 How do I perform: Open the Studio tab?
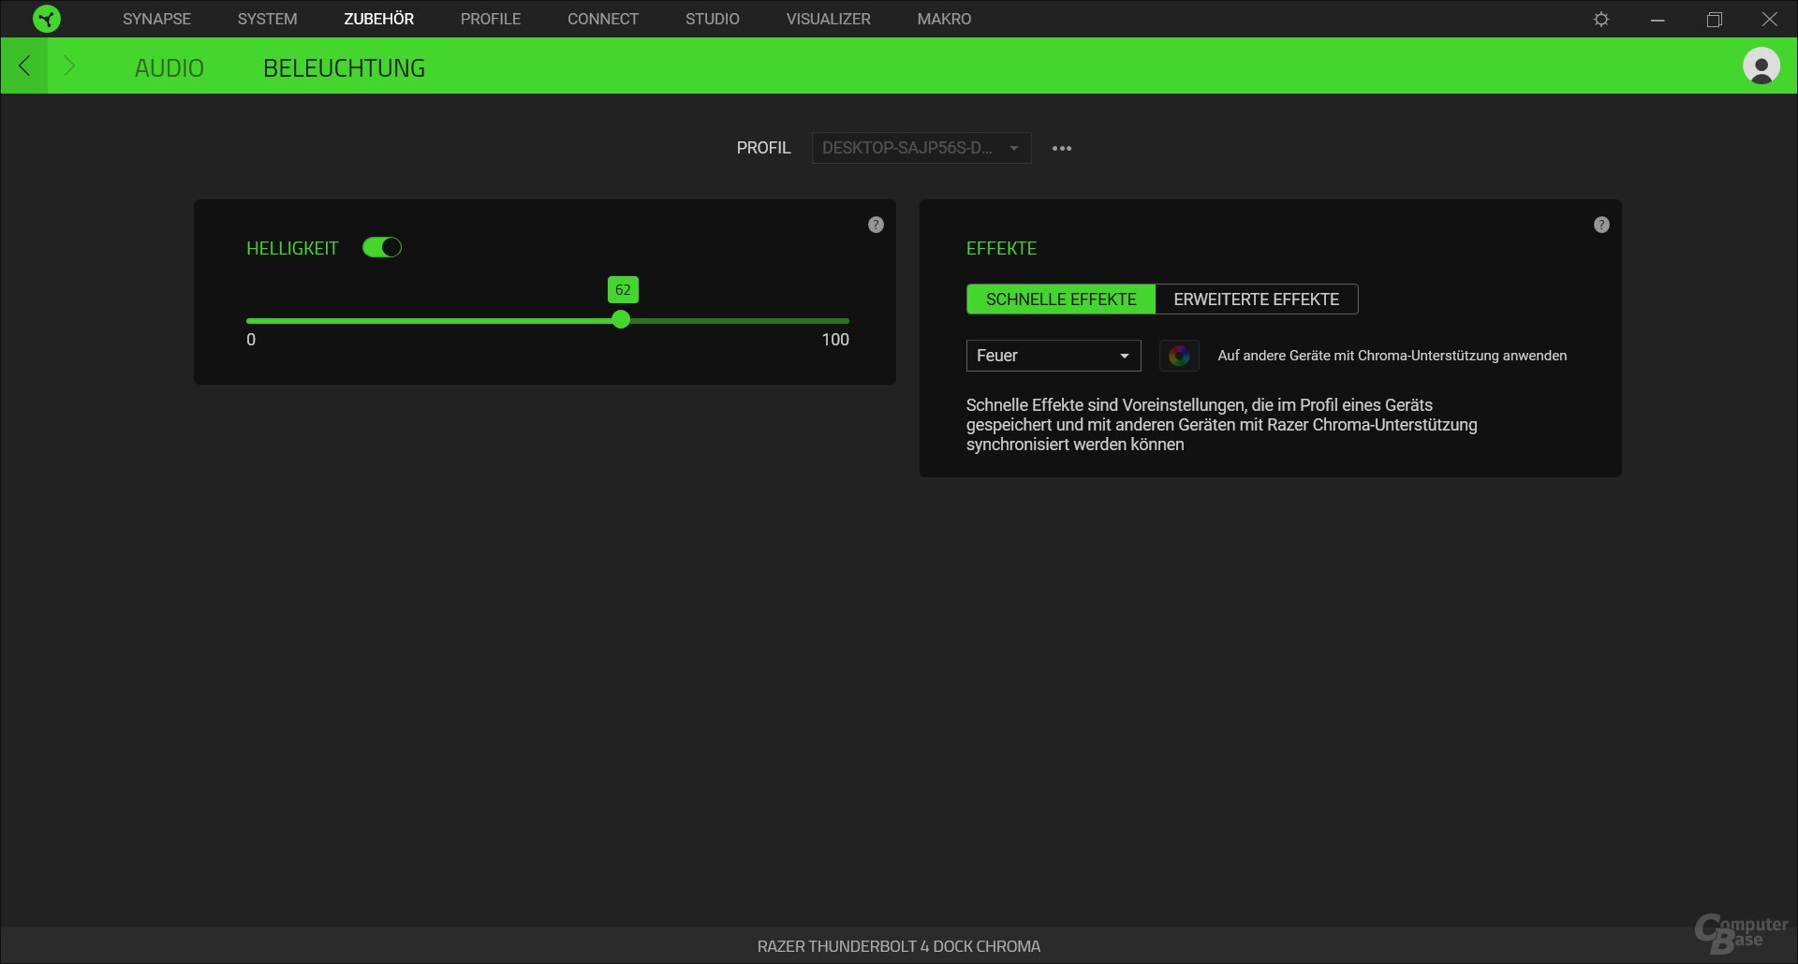click(712, 19)
